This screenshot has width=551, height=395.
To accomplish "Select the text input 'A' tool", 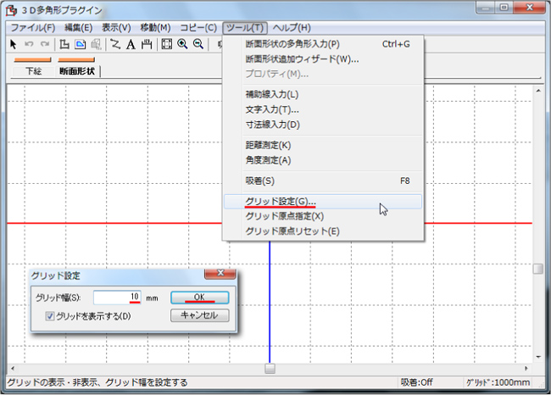I will click(131, 44).
